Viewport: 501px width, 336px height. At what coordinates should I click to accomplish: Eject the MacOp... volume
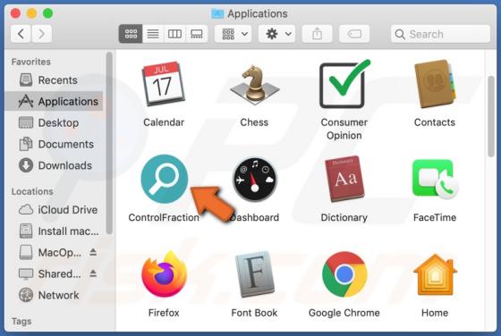click(x=93, y=252)
